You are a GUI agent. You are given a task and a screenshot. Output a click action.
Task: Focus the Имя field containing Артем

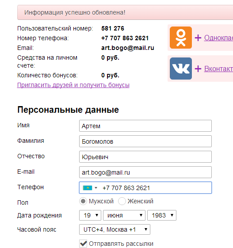coord(145,126)
